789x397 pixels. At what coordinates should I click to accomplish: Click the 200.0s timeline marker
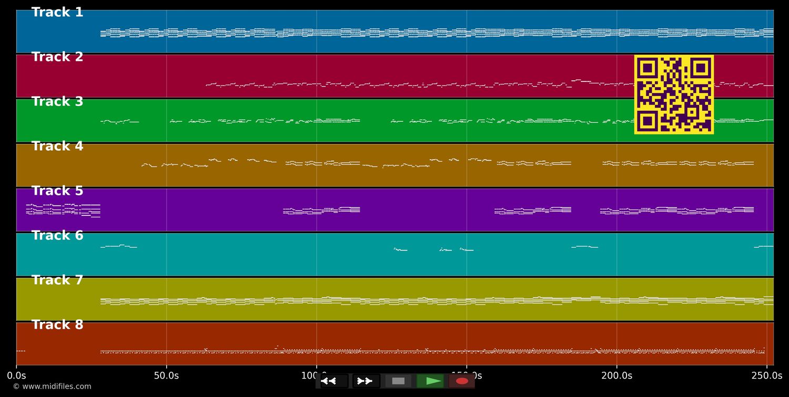pyautogui.click(x=618, y=375)
